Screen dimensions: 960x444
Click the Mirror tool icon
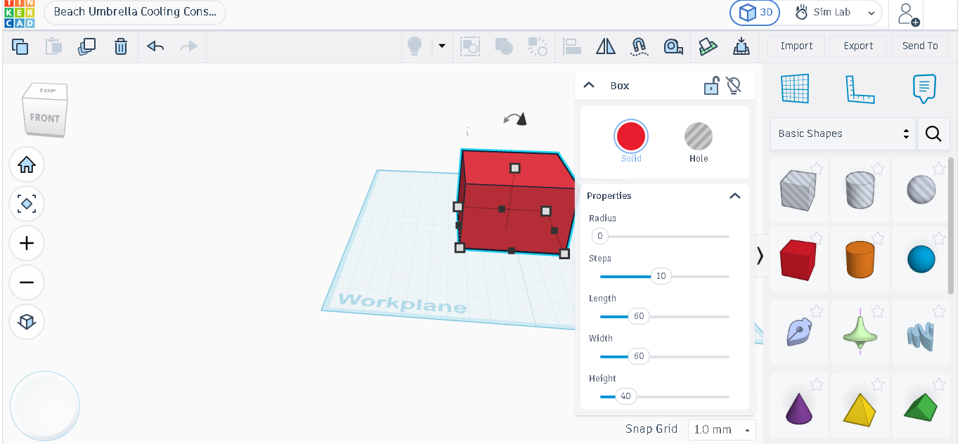point(606,46)
